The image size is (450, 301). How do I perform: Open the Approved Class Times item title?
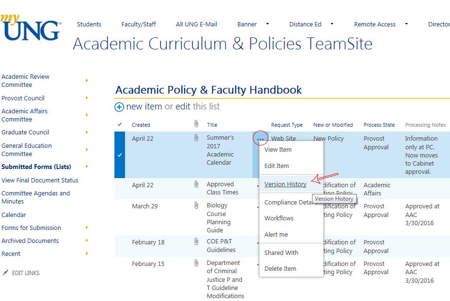click(223, 188)
